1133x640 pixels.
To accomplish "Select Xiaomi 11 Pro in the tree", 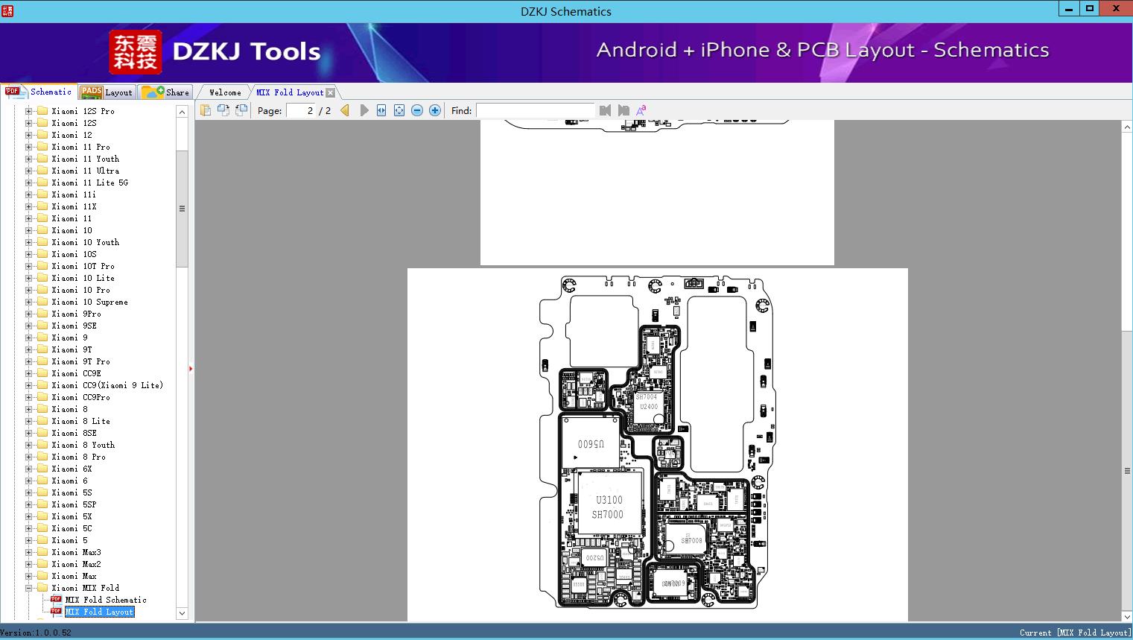I will (80, 147).
